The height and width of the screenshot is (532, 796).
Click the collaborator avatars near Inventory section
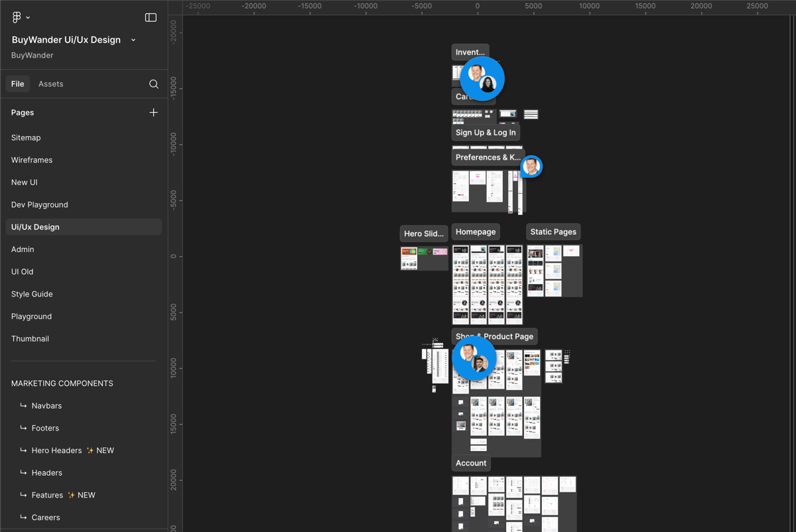pyautogui.click(x=482, y=78)
